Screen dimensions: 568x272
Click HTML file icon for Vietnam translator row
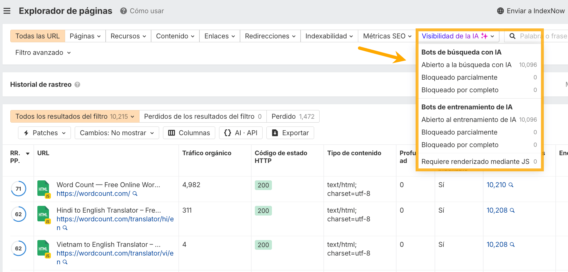tap(43, 249)
